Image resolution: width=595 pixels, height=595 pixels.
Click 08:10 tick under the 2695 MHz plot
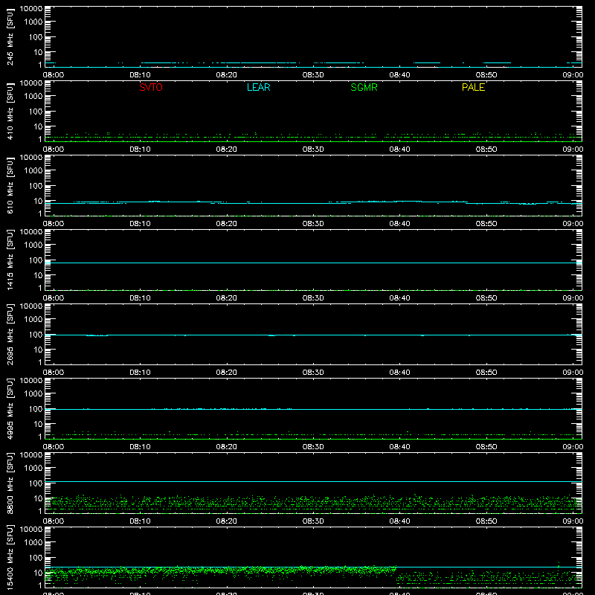tap(140, 373)
